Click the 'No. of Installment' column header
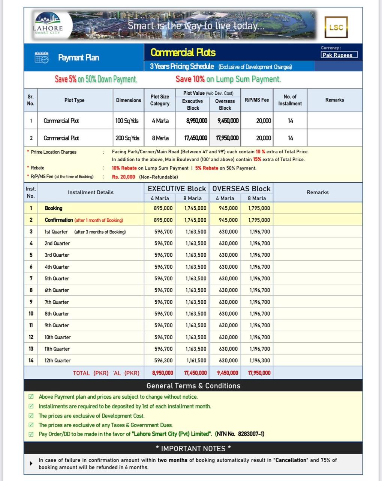The width and height of the screenshot is (382, 481). tap(290, 100)
